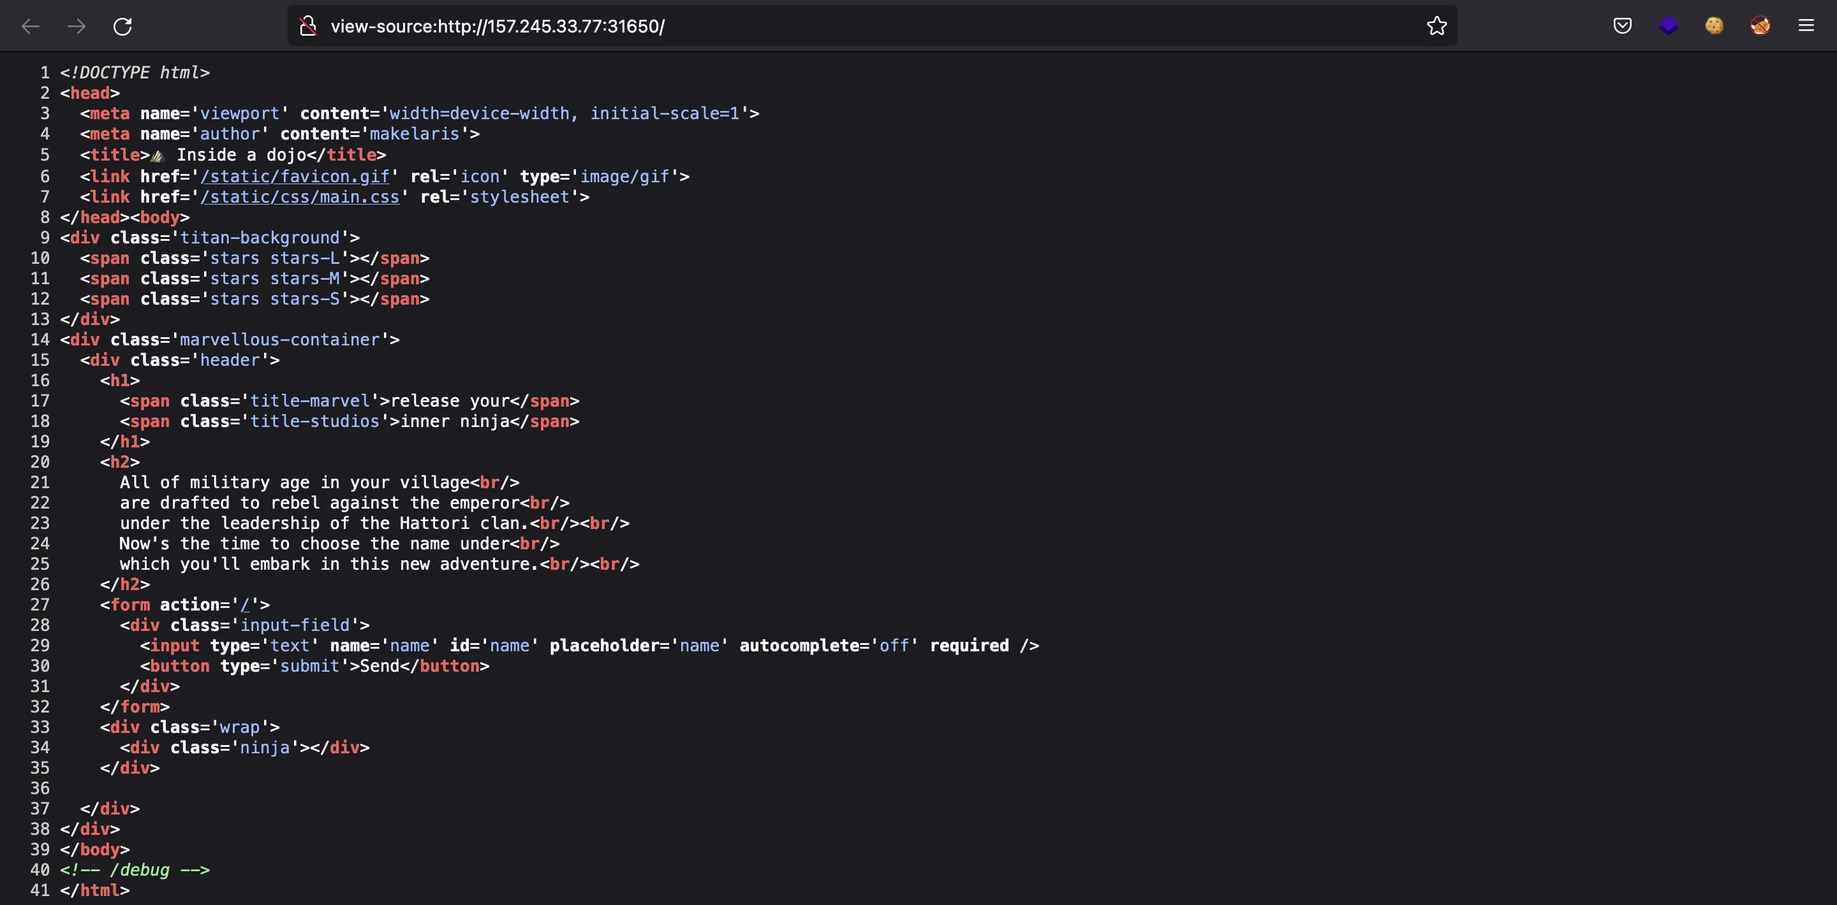Click the 'stars stars-S' class value
1837x905 pixels.
pos(274,298)
